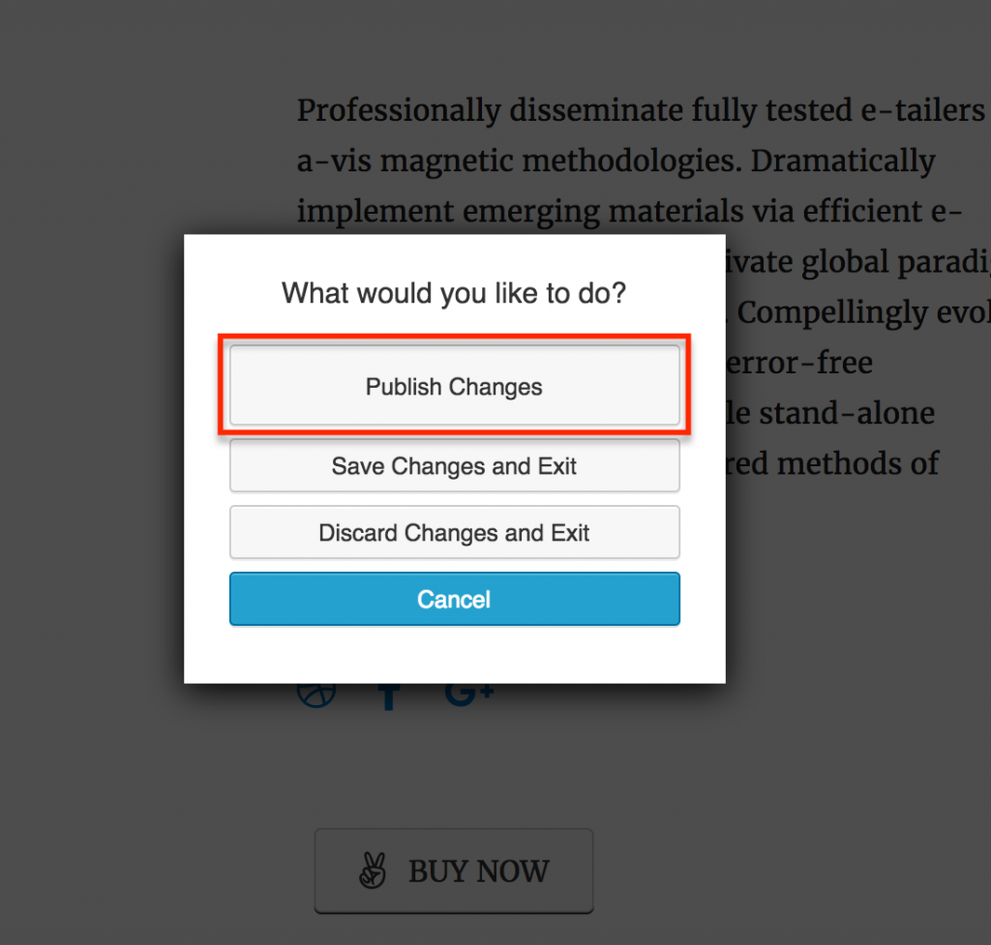Open the Google+ social icon
The height and width of the screenshot is (945, 991).
coord(469,694)
